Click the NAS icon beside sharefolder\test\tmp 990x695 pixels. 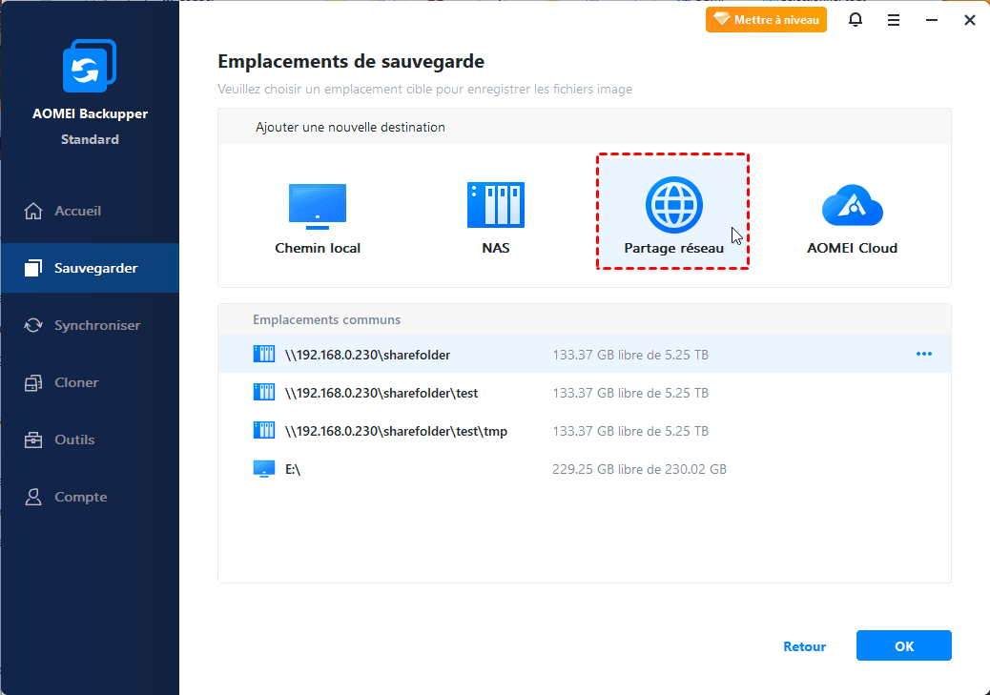(264, 431)
